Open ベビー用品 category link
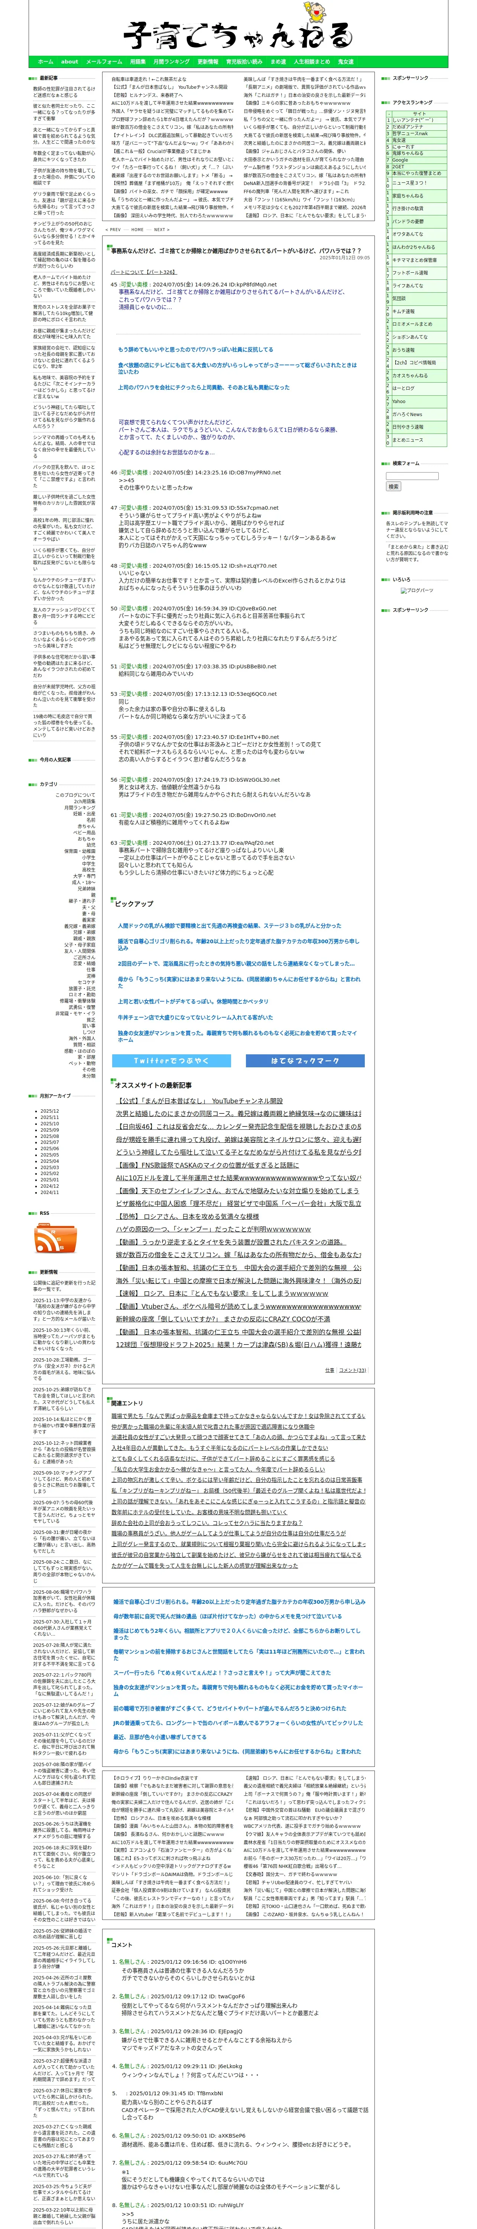 click(x=85, y=833)
